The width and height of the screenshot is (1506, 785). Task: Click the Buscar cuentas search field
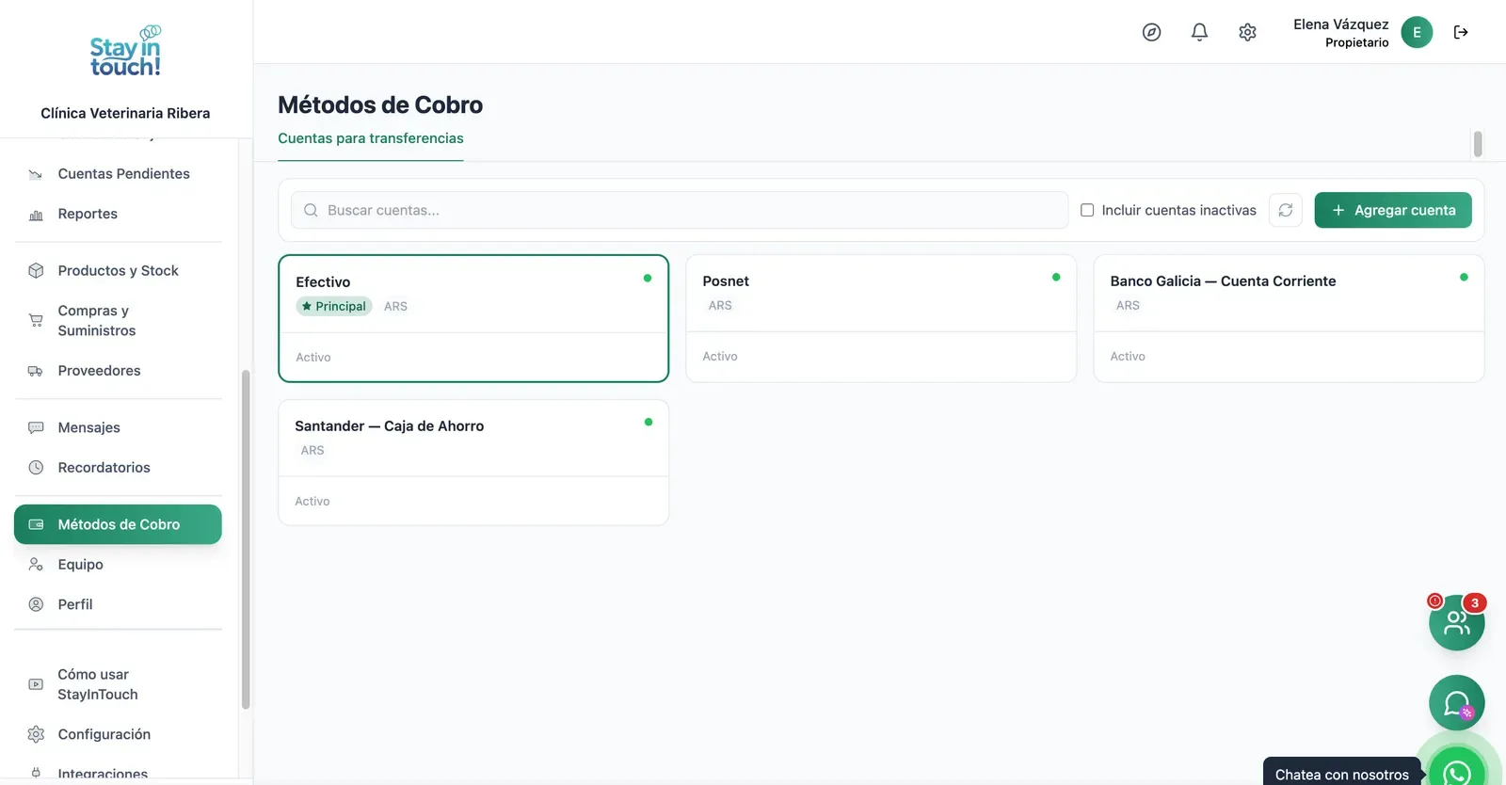click(680, 210)
